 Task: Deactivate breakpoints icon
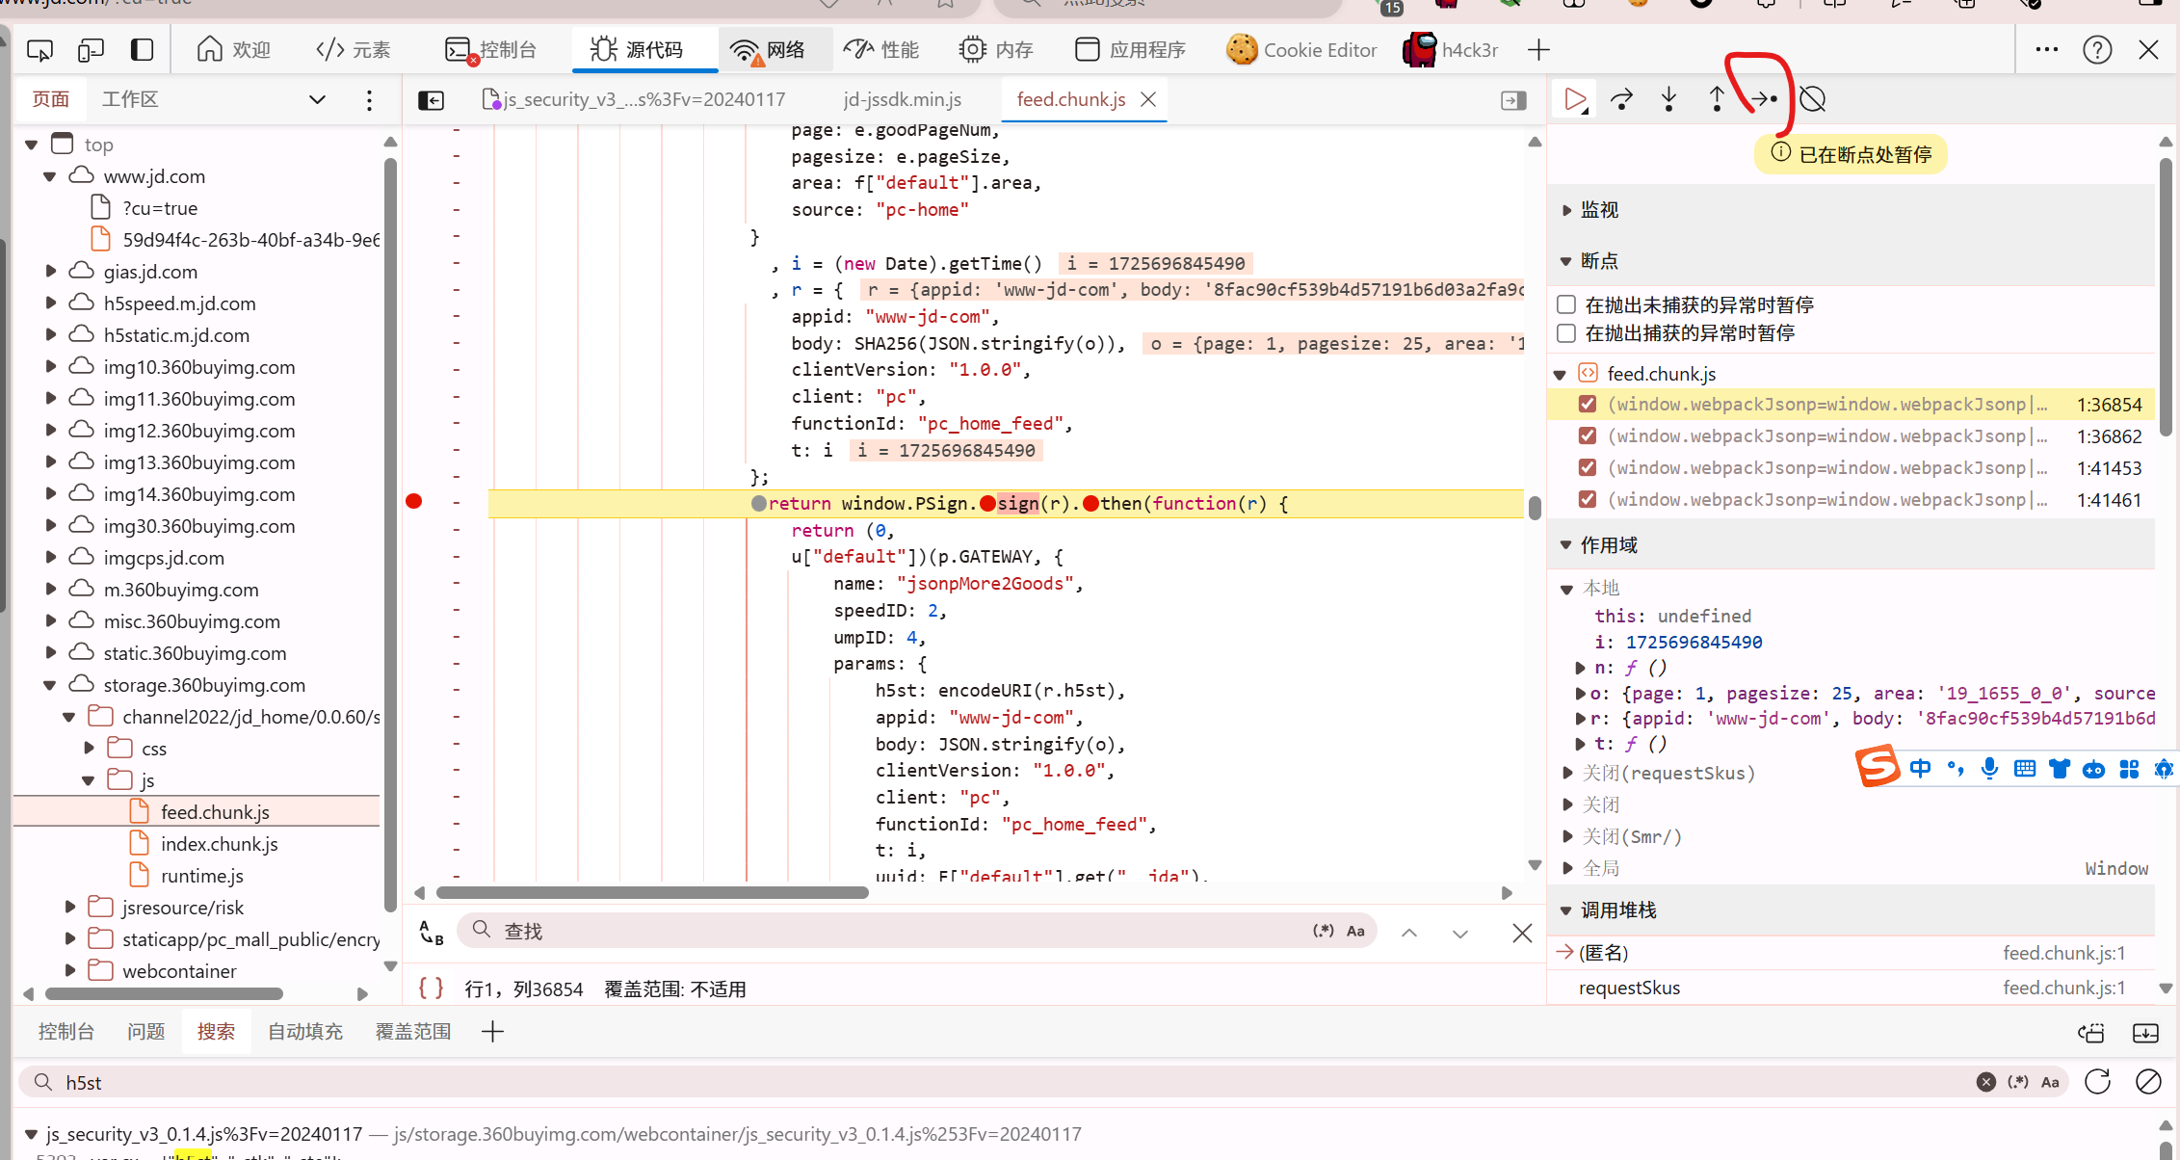tap(1812, 99)
